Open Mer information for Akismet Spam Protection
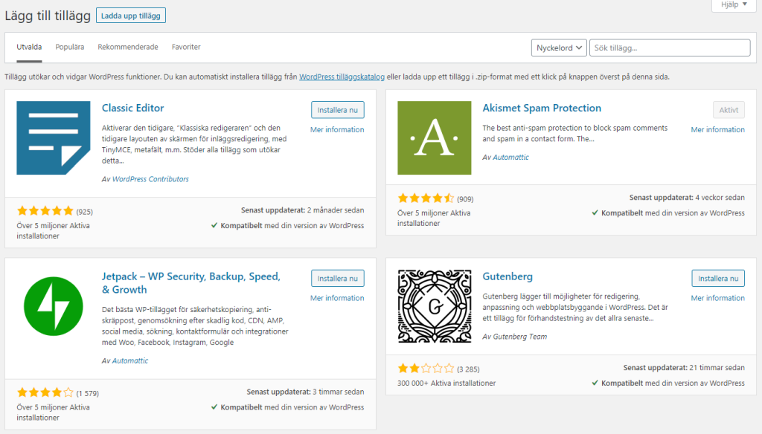Viewport: 762px width, 434px height. (x=718, y=129)
